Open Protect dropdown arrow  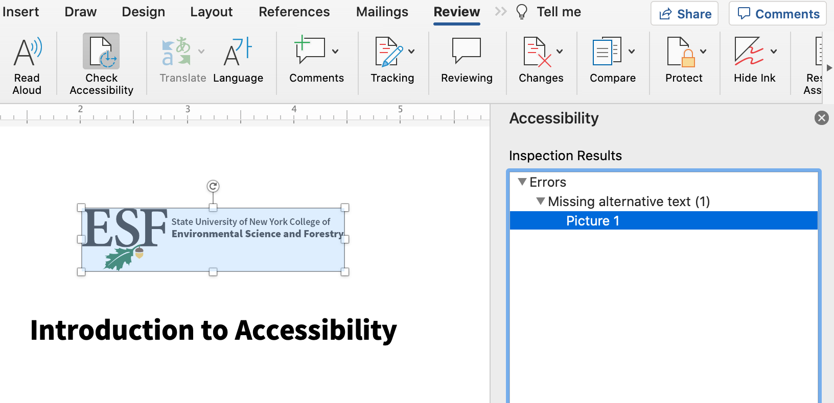click(x=703, y=51)
